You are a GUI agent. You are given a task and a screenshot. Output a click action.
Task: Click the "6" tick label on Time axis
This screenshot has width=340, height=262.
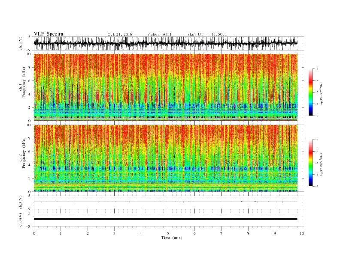(195, 233)
